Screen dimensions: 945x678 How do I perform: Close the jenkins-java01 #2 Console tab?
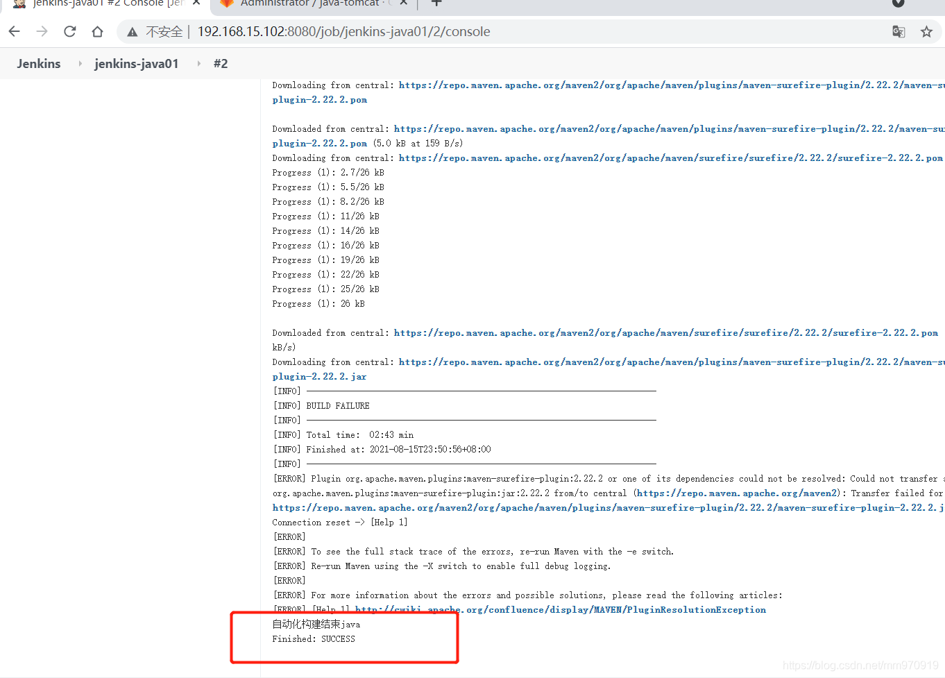pyautogui.click(x=196, y=3)
